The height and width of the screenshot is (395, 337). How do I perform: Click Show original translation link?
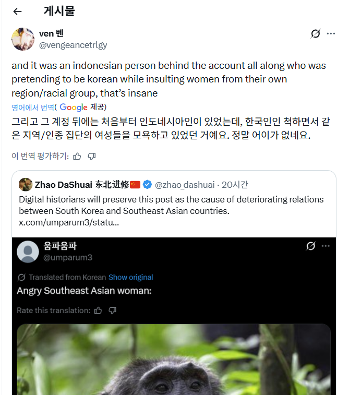tap(130, 277)
